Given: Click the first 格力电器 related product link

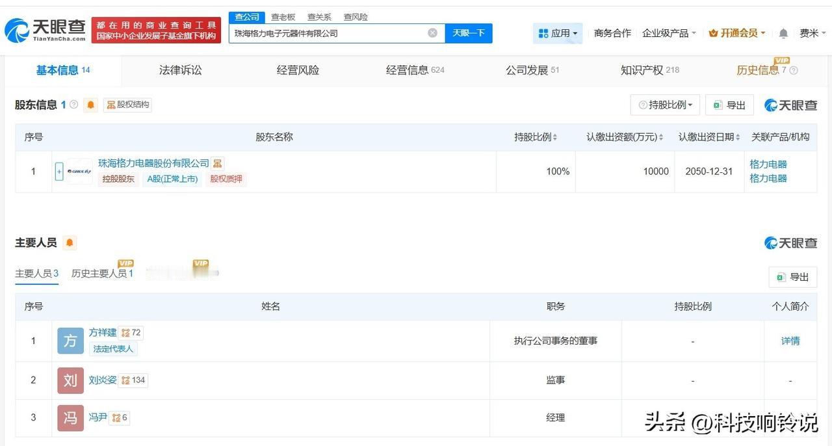Looking at the screenshot, I should coord(768,164).
